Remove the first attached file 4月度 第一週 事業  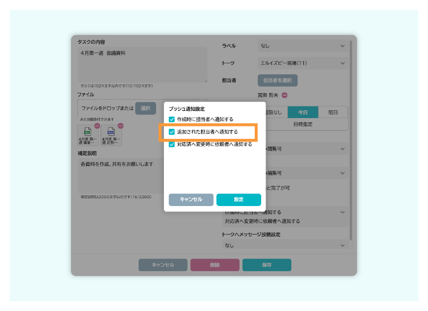(x=97, y=125)
